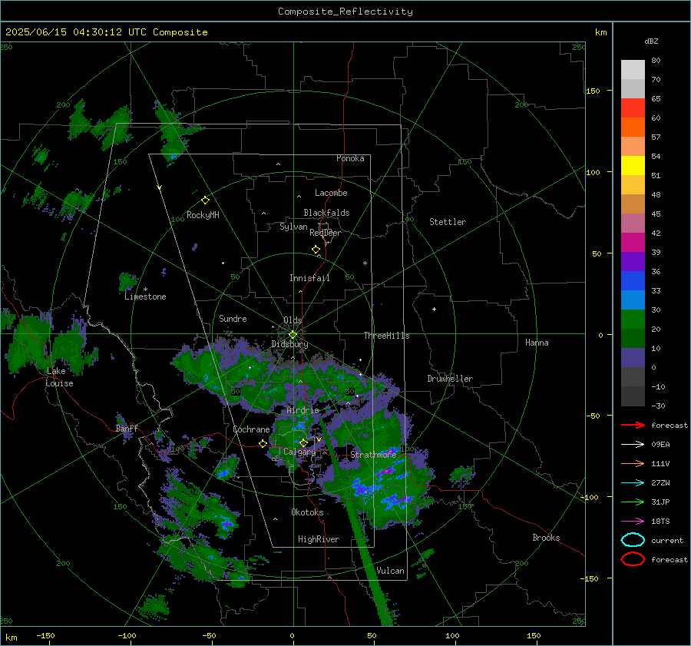The width and height of the screenshot is (691, 646).
Task: Click the red forecast ellipse legend icon
Action: tap(633, 559)
